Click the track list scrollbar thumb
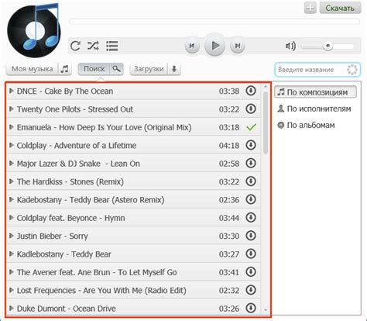 (x=266, y=123)
